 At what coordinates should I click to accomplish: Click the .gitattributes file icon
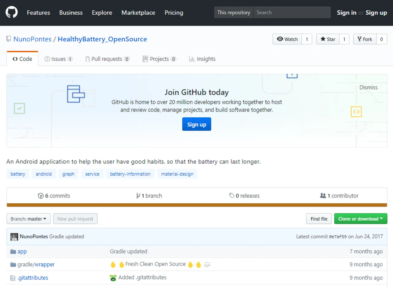[x=13, y=278]
